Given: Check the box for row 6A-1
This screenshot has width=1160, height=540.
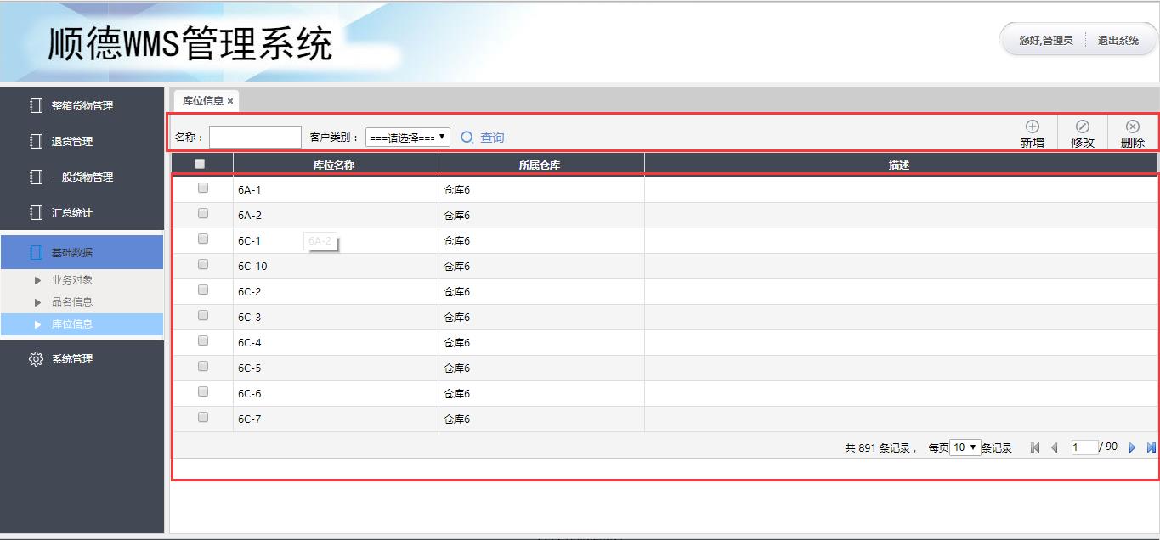Looking at the screenshot, I should coord(203,188).
